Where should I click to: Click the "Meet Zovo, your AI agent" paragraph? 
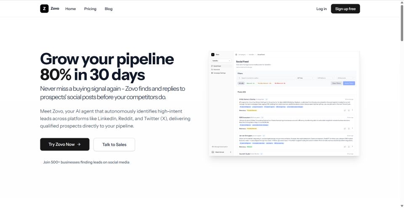coord(115,118)
